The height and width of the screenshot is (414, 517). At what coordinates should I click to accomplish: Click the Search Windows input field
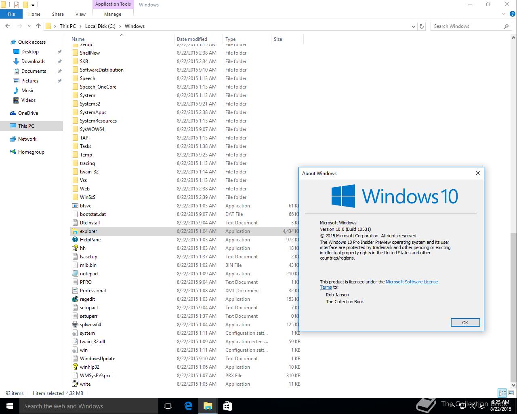467,26
